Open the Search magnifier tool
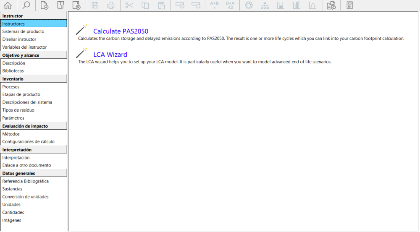This screenshot has height=232, width=420. 26,5
